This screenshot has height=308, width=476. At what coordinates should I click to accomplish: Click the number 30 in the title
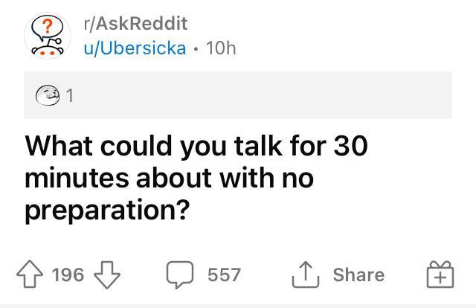(350, 146)
